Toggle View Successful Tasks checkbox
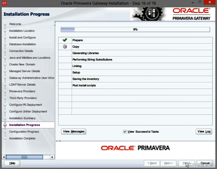 point(125,132)
